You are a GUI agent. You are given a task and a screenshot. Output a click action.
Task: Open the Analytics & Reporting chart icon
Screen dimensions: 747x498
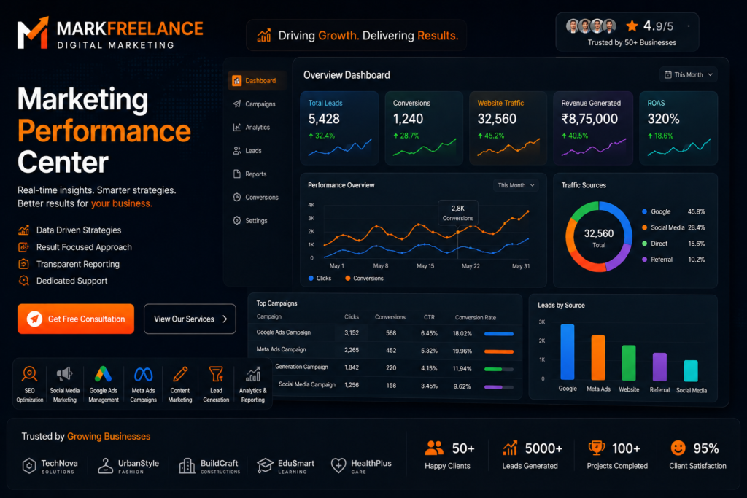pos(253,374)
